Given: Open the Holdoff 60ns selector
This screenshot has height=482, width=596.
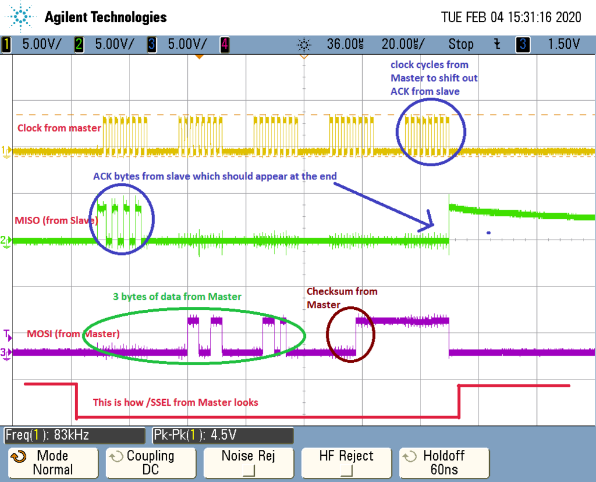Looking at the screenshot, I should click(x=444, y=462).
